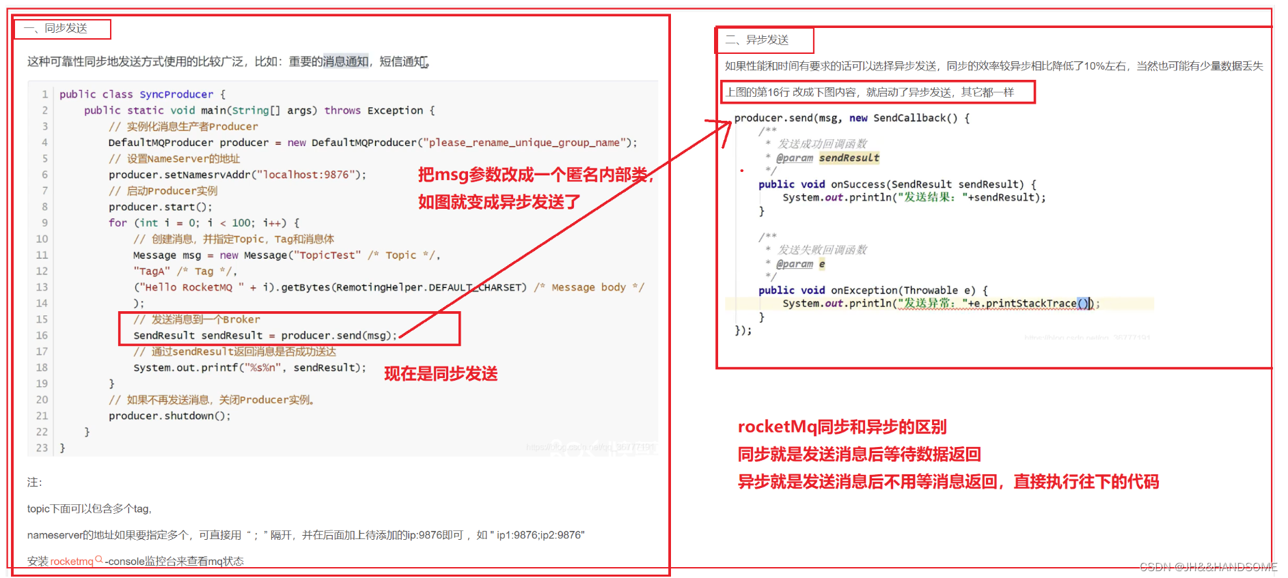
Task: Click the Javadoc comment "发送成功回调函数"
Action: pos(823,144)
